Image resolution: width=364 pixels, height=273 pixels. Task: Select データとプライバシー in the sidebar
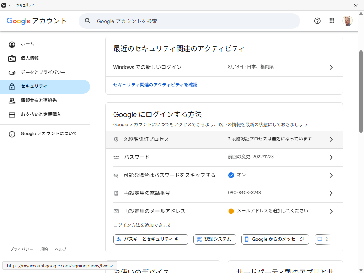pyautogui.click(x=43, y=73)
